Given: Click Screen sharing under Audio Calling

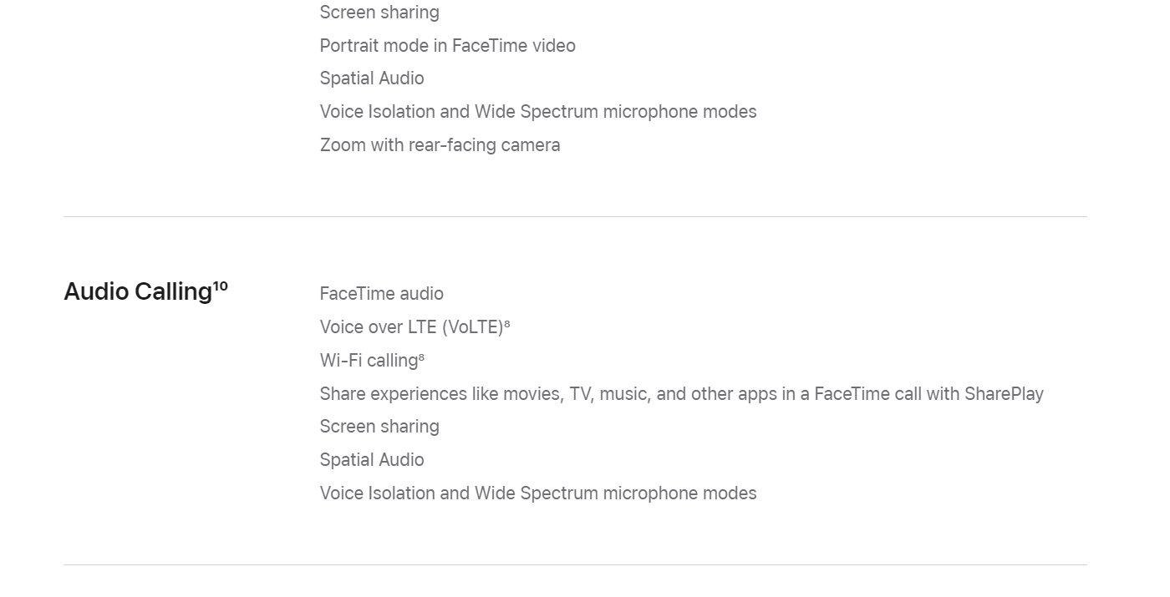Looking at the screenshot, I should [379, 427].
